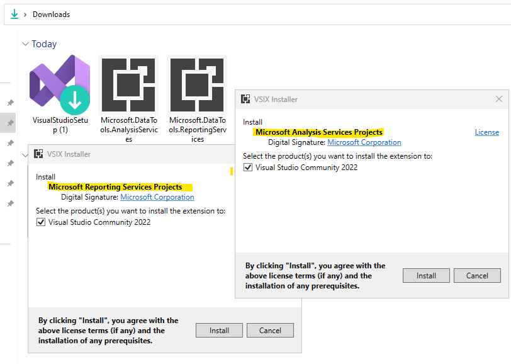Screen dimensions: 511x364
Task: Click Cancel in the Analysis Services installer
Action: [477, 276]
